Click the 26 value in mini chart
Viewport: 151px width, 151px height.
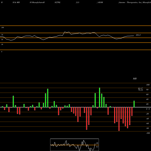click(x=97, y=143)
